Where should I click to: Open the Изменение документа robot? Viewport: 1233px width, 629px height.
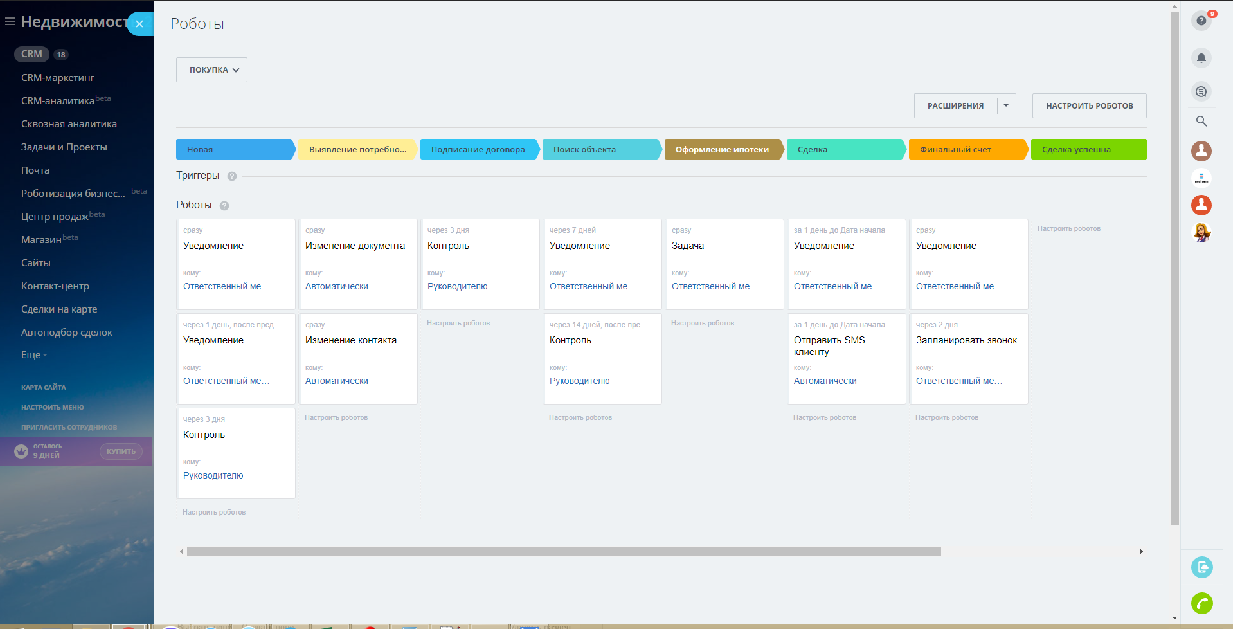(358, 264)
